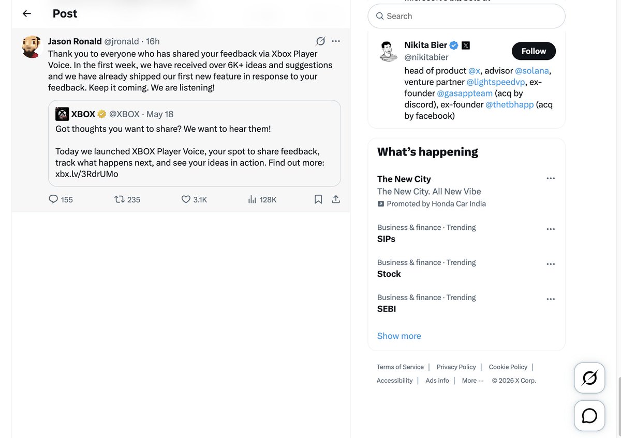Follow Nikita Bier
This screenshot has width=621, height=438.
click(x=534, y=51)
